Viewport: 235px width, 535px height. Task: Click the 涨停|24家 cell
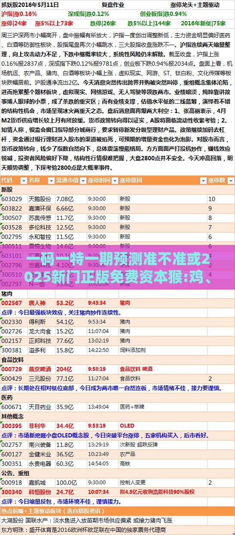click(x=13, y=23)
